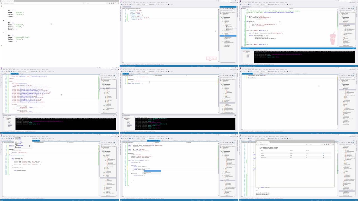
Task: Click the search box in My Hats Collection browser
Action: pyautogui.click(x=314, y=144)
